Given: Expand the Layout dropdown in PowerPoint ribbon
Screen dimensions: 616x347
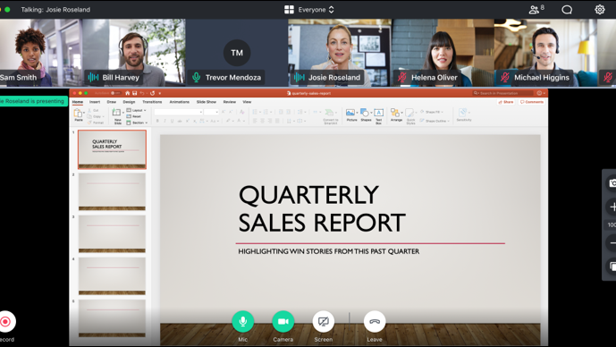Looking at the screenshot, I should (x=137, y=110).
